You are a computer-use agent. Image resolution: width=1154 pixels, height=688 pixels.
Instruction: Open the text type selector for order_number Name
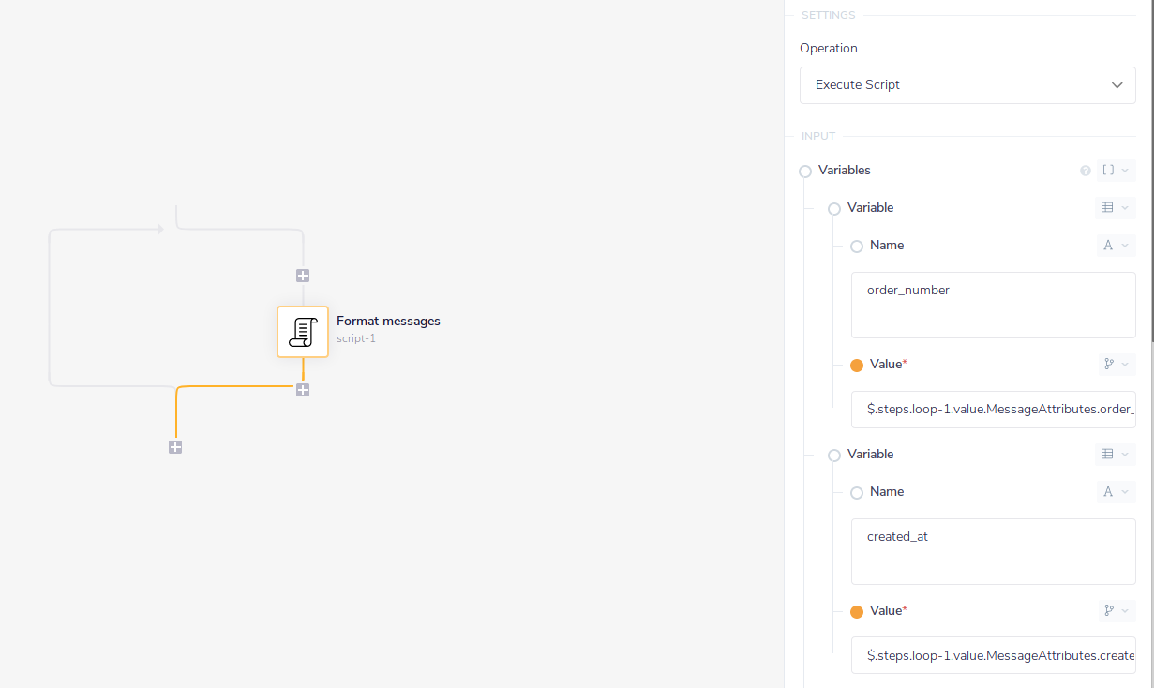click(x=1115, y=246)
